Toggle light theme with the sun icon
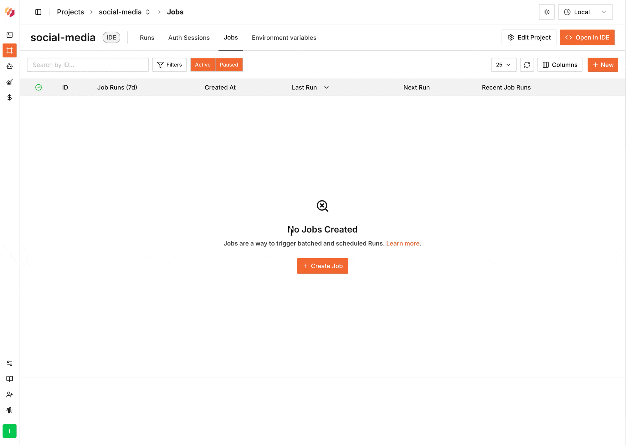626x445 pixels. tap(546, 12)
